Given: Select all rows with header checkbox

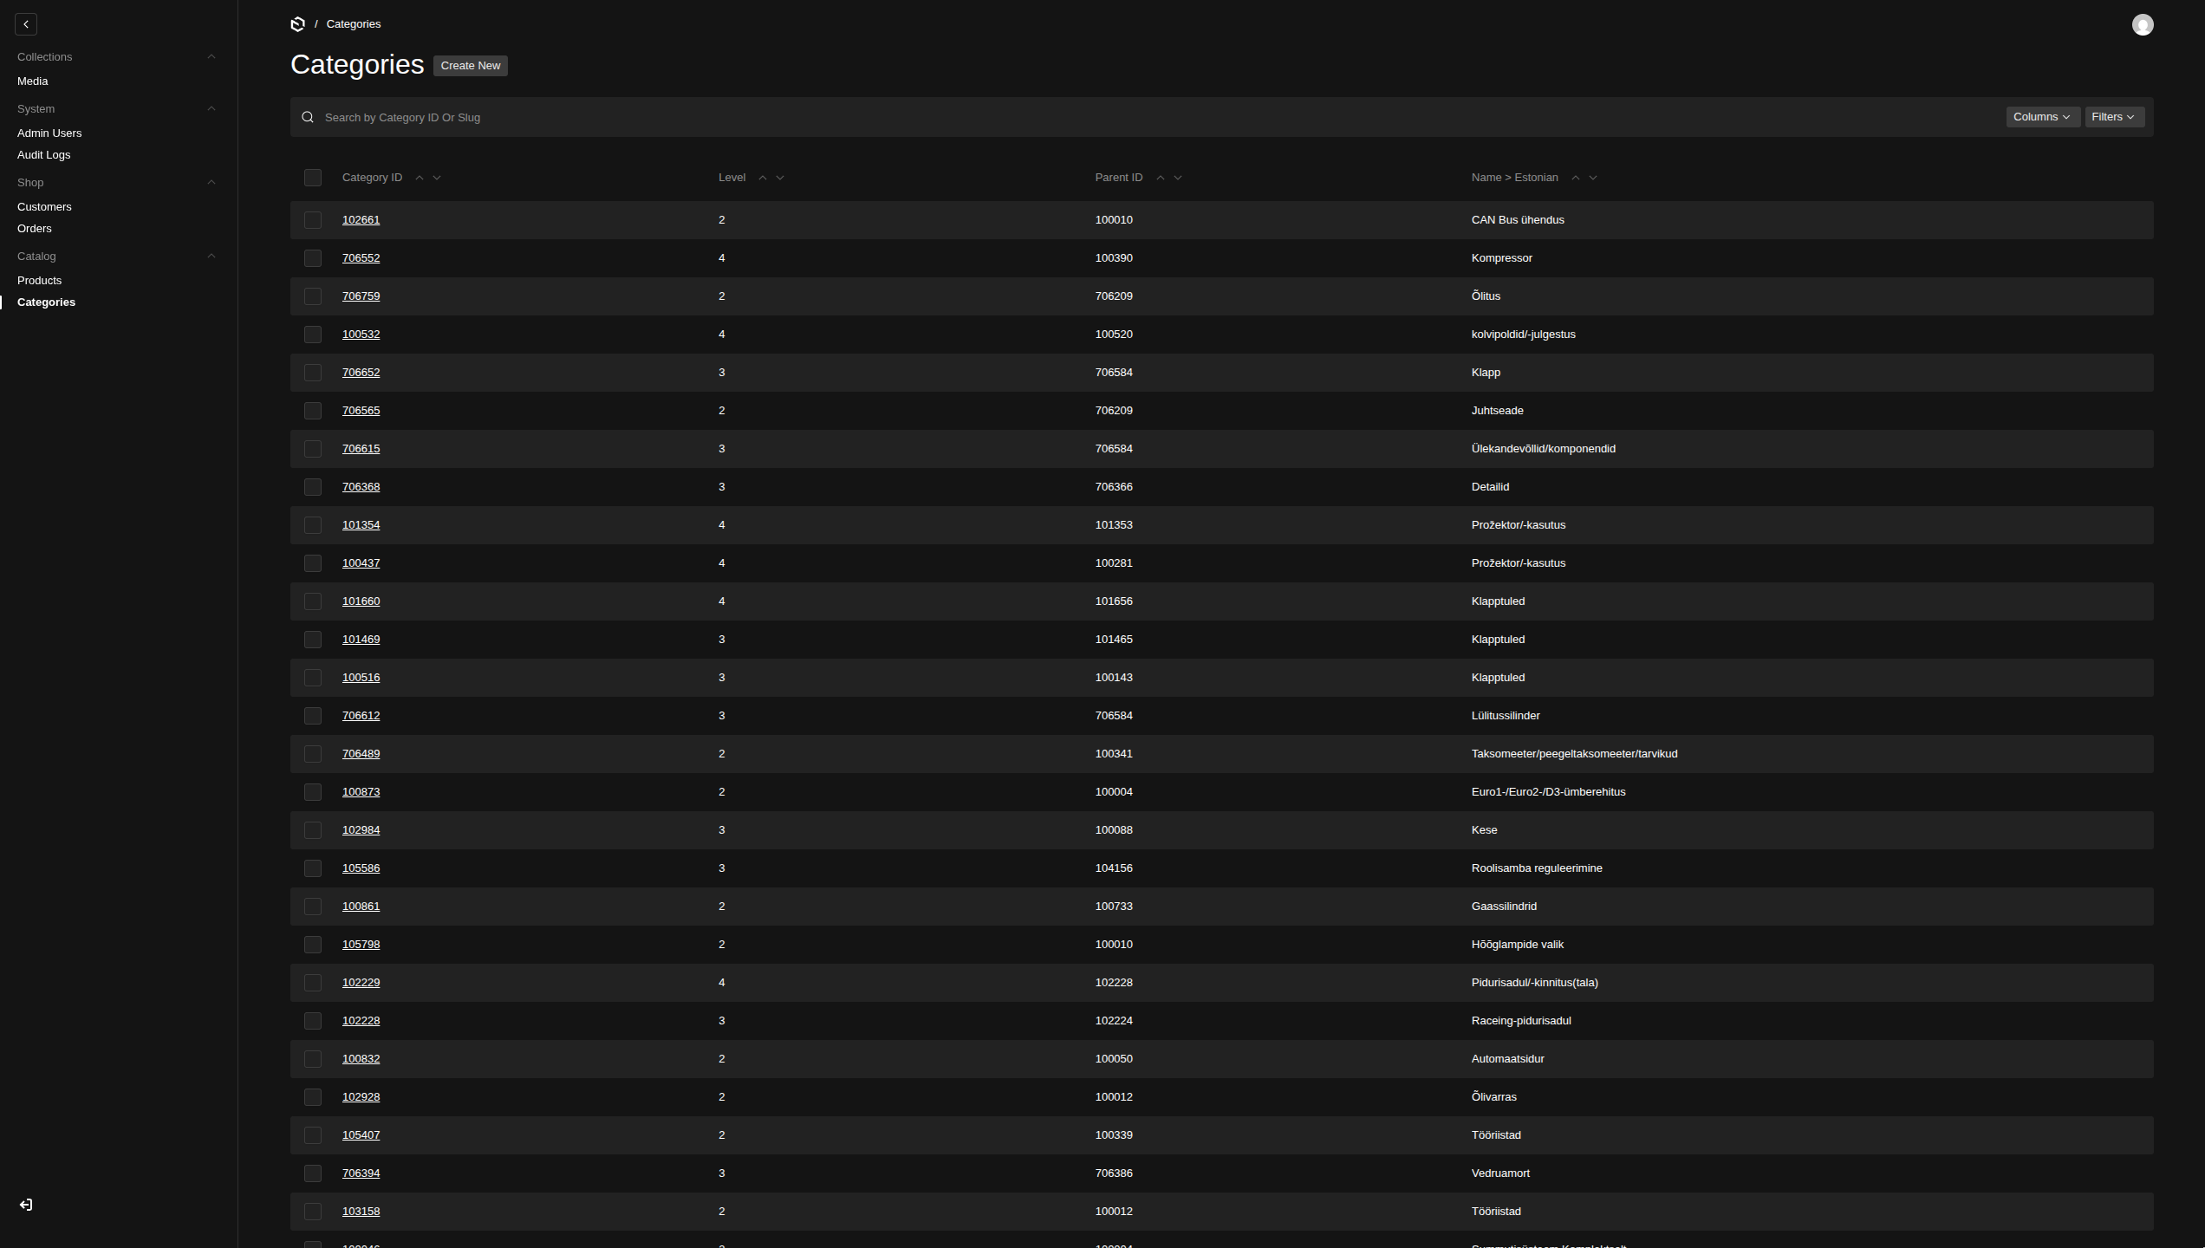Looking at the screenshot, I should (x=313, y=178).
